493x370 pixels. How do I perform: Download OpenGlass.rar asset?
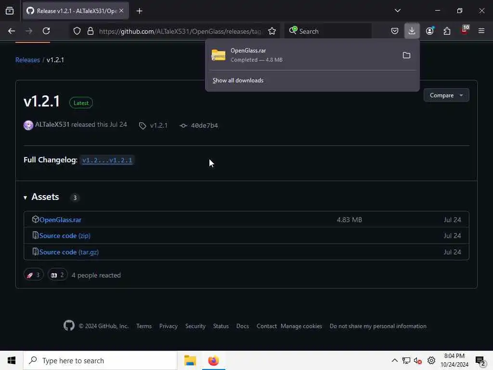60,220
